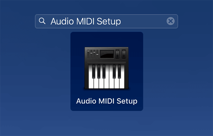Open the Audio MIDI Setup keyboard icon
The image size is (213, 136).
click(x=106, y=68)
